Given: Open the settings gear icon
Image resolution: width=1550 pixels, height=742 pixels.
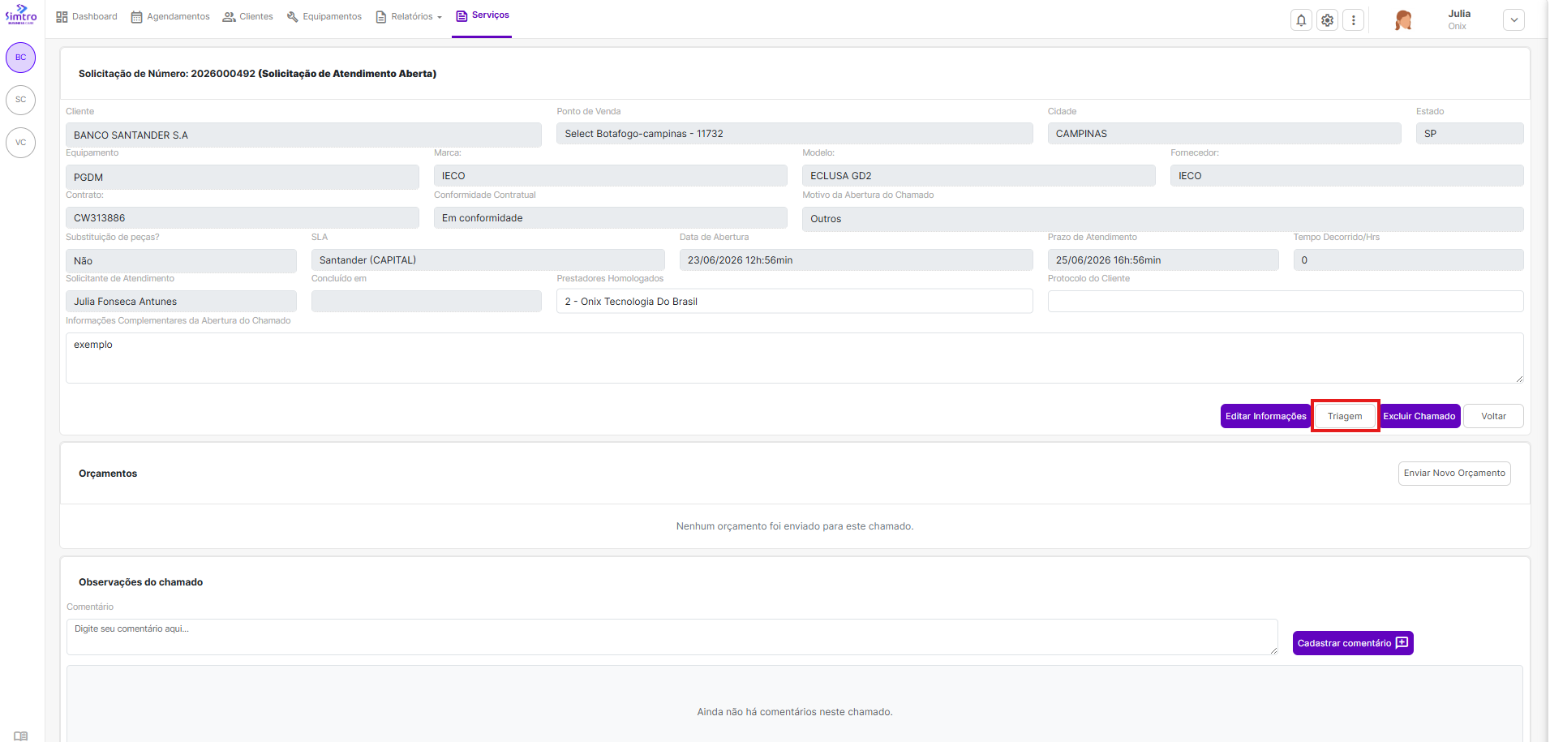Looking at the screenshot, I should click(x=1327, y=20).
